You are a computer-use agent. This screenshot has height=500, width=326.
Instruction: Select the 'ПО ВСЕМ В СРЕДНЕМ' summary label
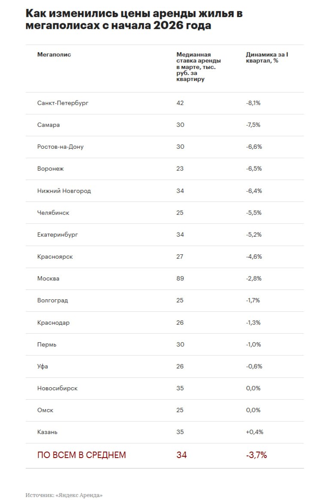click(x=81, y=455)
